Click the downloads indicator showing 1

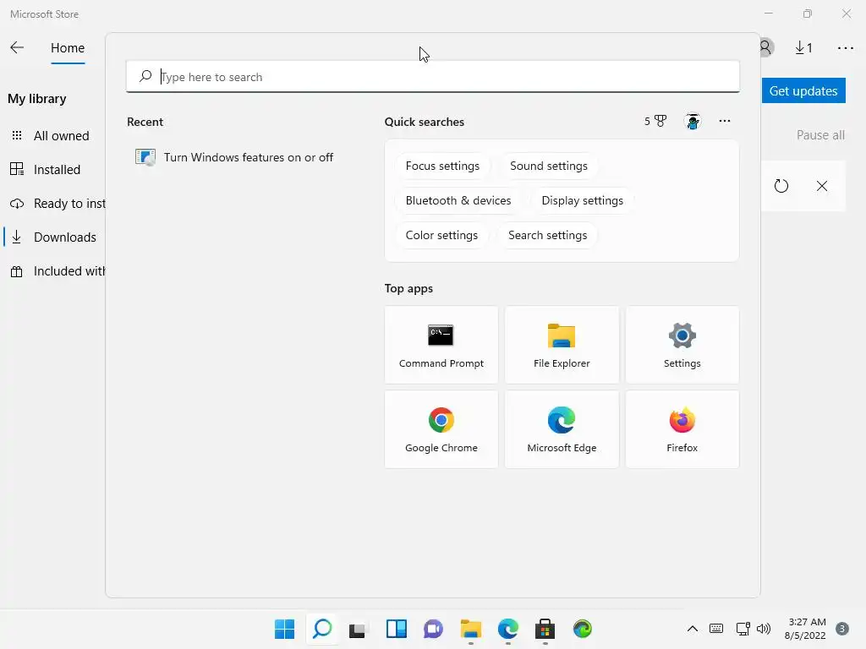(x=803, y=48)
